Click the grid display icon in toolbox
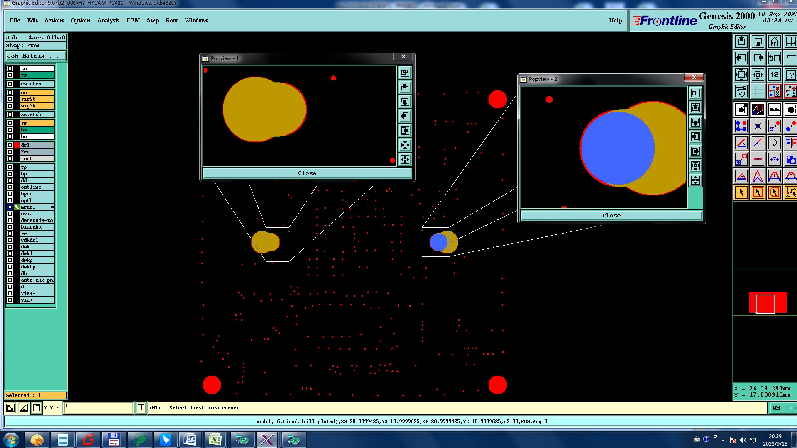This screenshot has width=797, height=448. click(x=758, y=91)
